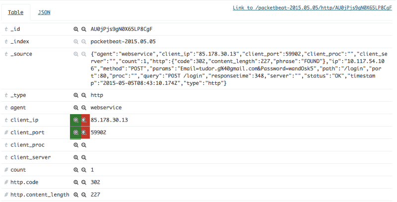Image resolution: width=397 pixels, height=202 pixels.
Task: Filter out the _type value http
Action: (x=84, y=95)
